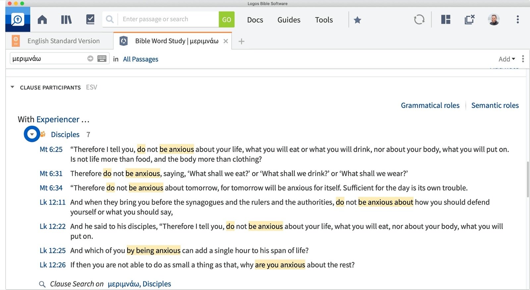Screen dimensions: 530x290
Task: Open the Library books icon
Action: click(66, 20)
